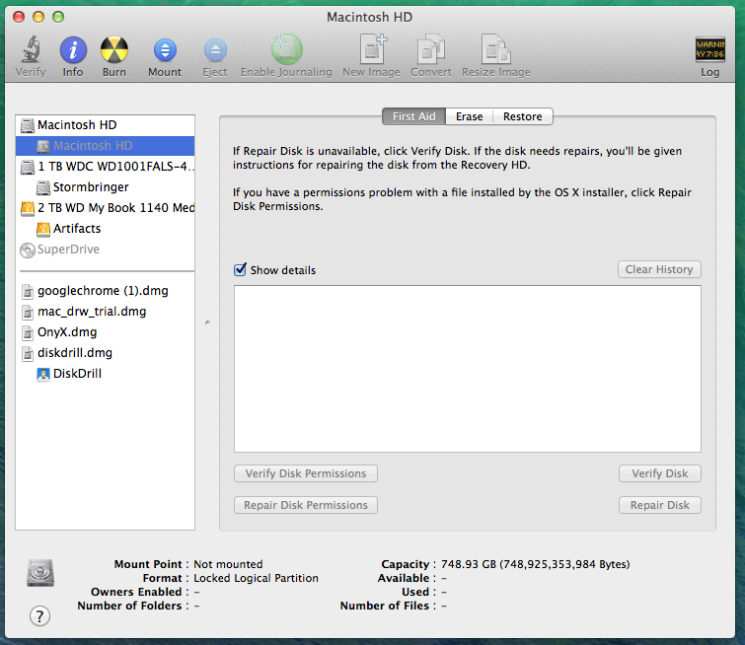This screenshot has width=745, height=645.
Task: Select the 2 TB WD My Book disk
Action: coord(105,208)
